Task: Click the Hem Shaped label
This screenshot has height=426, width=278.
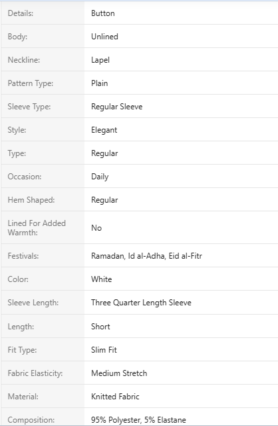Action: coord(31,200)
